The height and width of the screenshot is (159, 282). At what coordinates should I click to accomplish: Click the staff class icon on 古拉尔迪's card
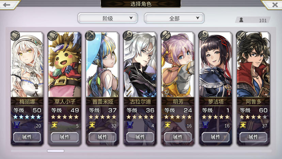coord(128,35)
